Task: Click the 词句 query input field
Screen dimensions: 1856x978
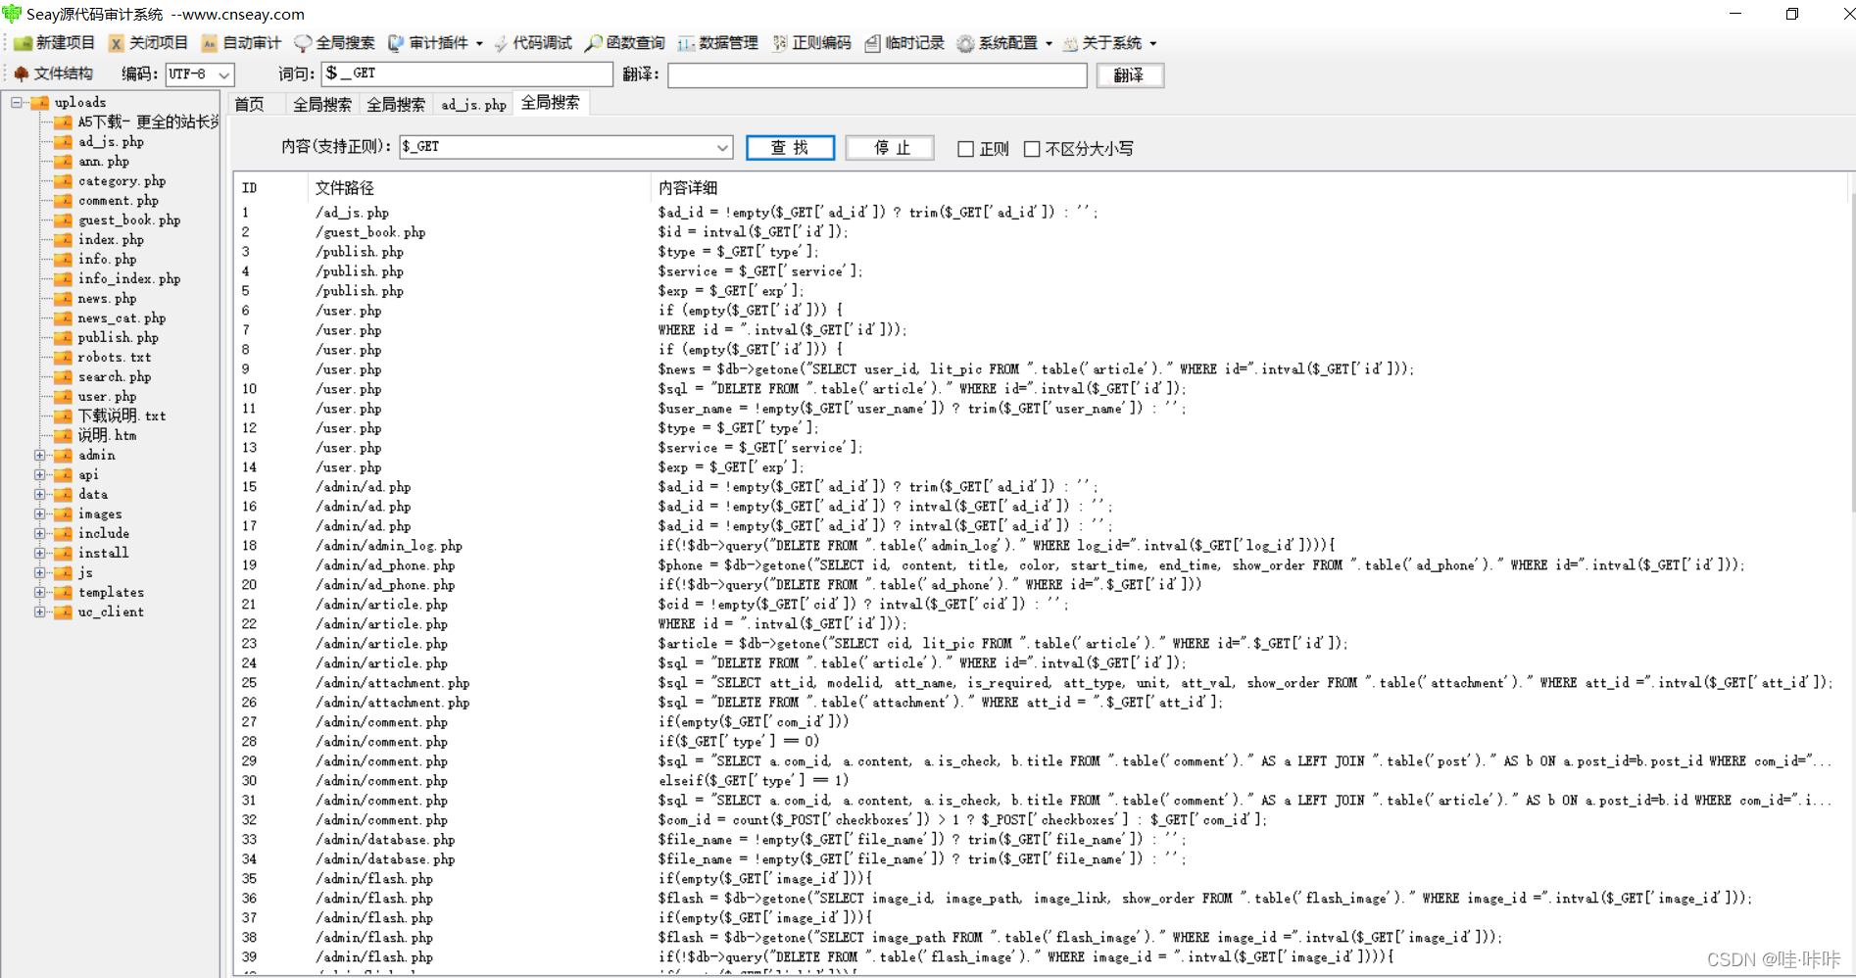Action: [466, 73]
